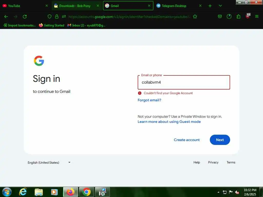Click the Email or phone input field
The image size is (263, 197).
(184, 82)
